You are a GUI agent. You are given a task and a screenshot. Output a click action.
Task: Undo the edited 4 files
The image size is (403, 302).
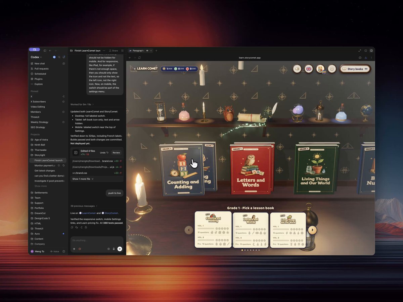[104, 153]
